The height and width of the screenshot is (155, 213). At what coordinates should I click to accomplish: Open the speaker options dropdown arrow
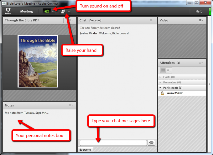[x=53, y=11]
